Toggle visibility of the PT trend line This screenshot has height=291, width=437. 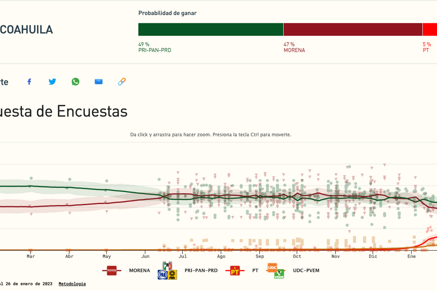coord(255,271)
